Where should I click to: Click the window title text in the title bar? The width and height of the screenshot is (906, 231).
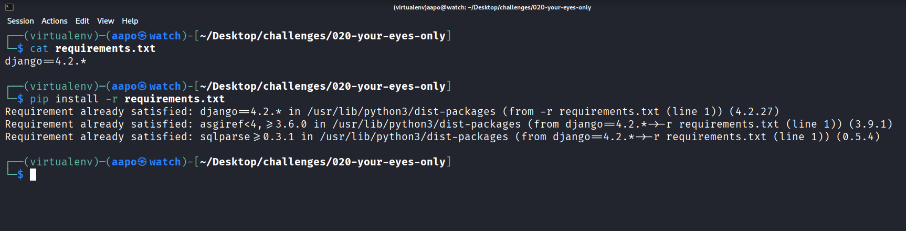tap(492, 7)
